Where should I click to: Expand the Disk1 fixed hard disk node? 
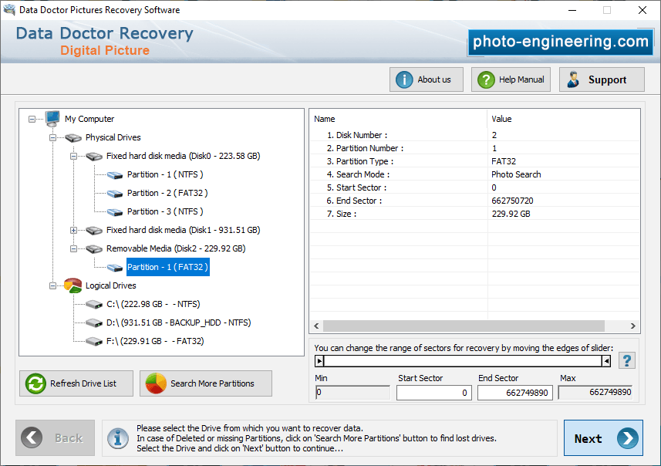click(x=73, y=230)
